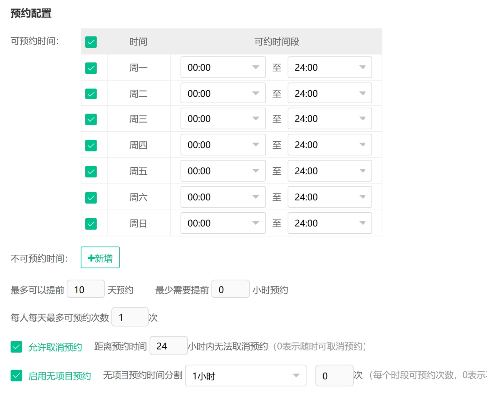Click the daily booking limit input field
Screen dimensions: 487x394
(x=129, y=317)
